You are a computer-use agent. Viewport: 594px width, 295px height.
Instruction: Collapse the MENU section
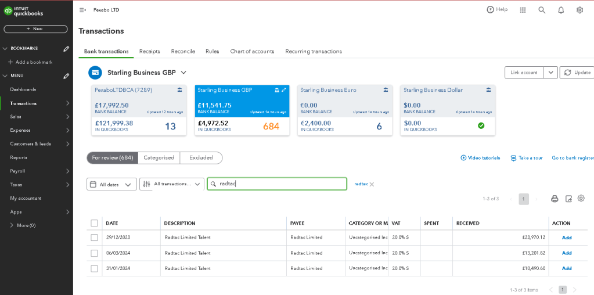pos(5,75)
